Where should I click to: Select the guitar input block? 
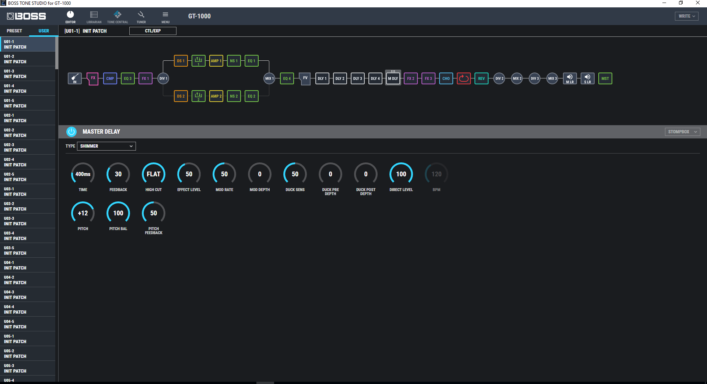coord(75,78)
